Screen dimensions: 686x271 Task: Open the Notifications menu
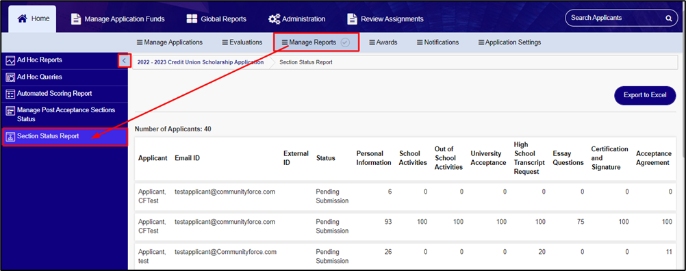pos(438,42)
